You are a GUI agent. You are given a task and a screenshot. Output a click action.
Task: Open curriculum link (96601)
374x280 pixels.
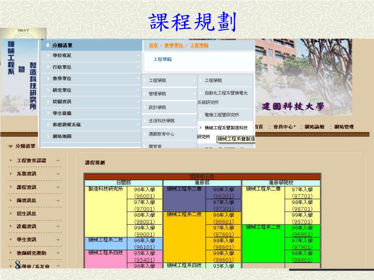click(224, 221)
